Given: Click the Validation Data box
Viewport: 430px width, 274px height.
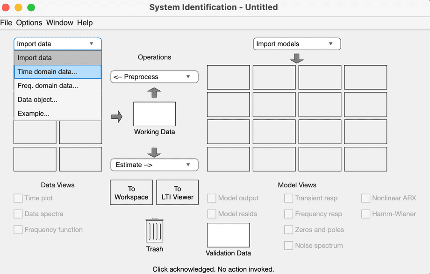Looking at the screenshot, I should [228, 235].
